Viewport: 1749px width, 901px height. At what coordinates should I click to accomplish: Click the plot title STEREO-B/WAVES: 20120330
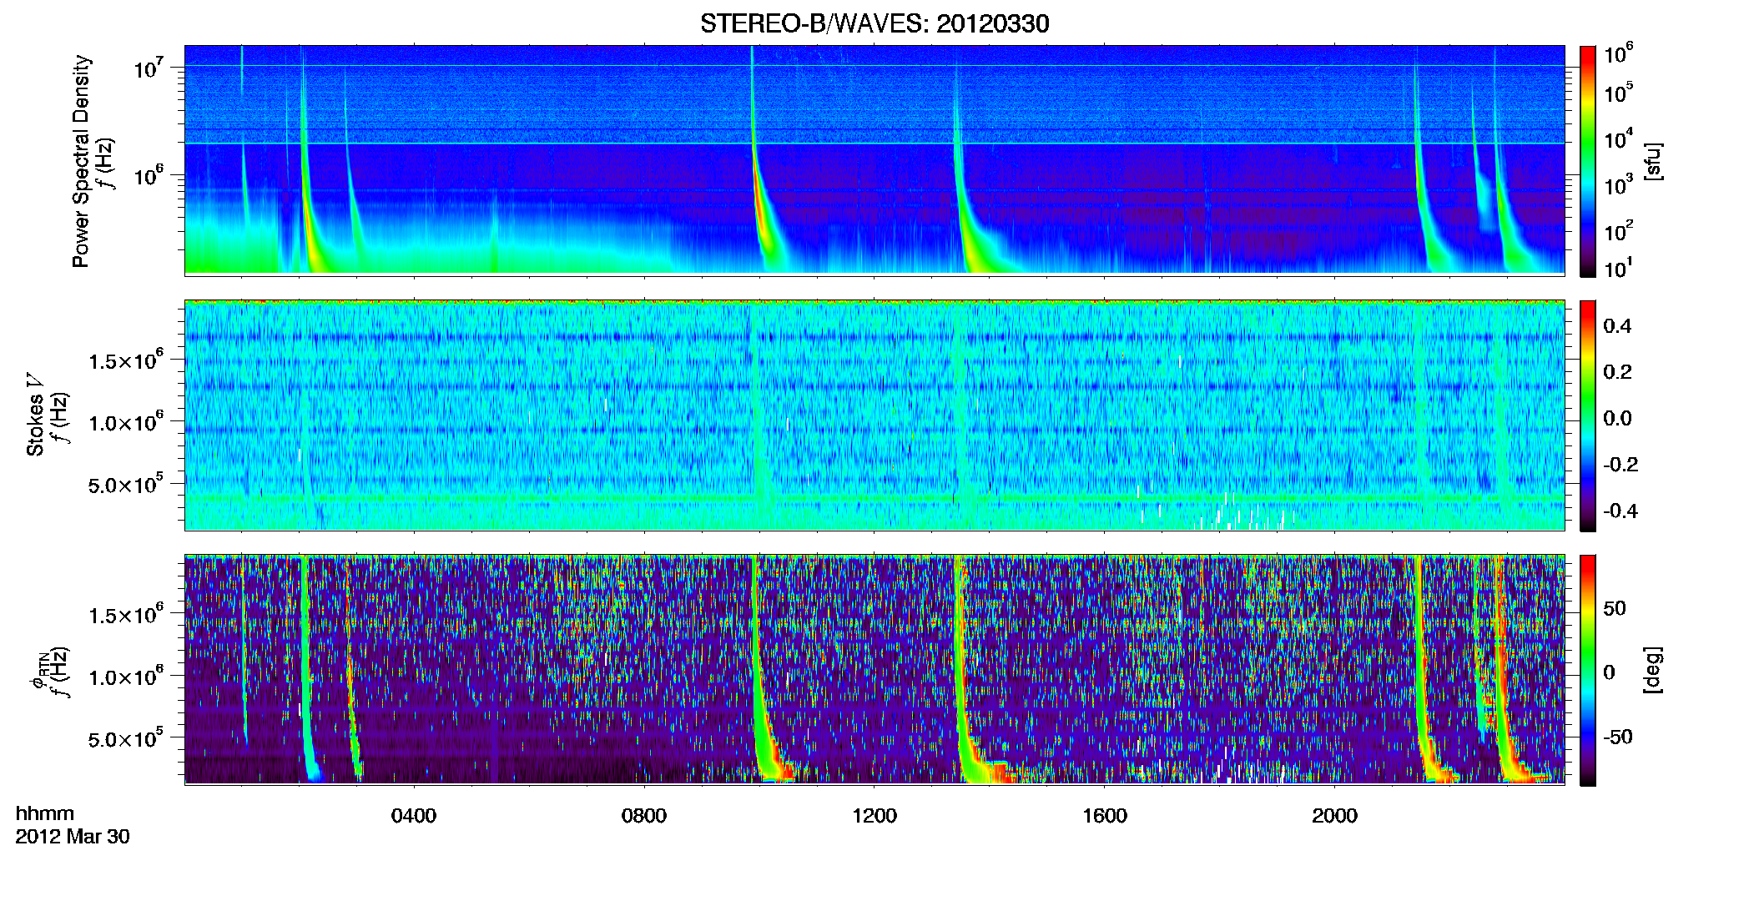(874, 23)
